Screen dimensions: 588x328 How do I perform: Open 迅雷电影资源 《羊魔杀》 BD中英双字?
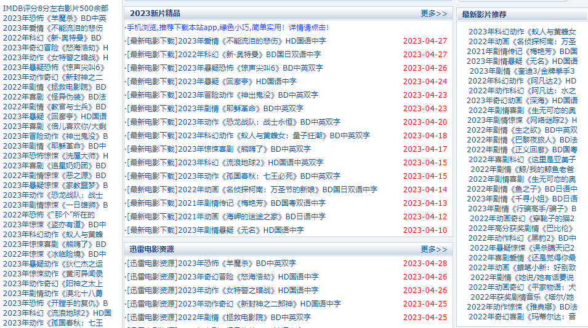(x=237, y=264)
